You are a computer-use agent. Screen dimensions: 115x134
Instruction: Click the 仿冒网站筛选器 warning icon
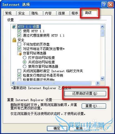[19, 53]
